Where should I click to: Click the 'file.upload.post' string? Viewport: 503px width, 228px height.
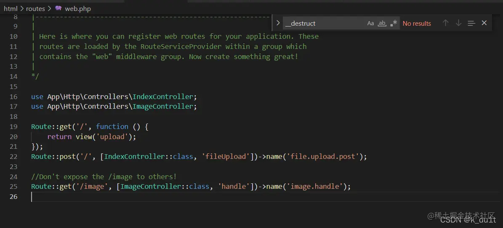(x=323, y=157)
